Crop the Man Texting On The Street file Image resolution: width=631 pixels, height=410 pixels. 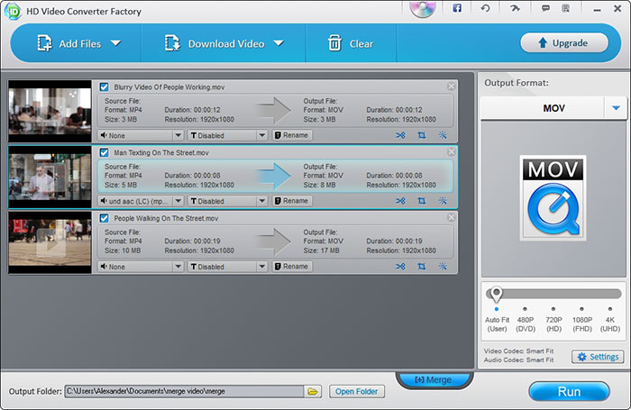421,201
